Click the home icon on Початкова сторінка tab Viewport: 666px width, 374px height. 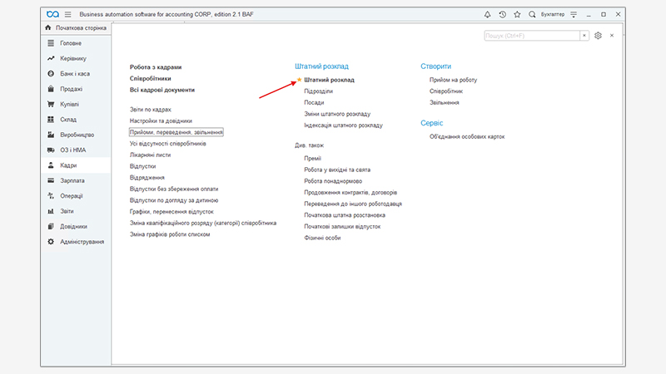[48, 28]
